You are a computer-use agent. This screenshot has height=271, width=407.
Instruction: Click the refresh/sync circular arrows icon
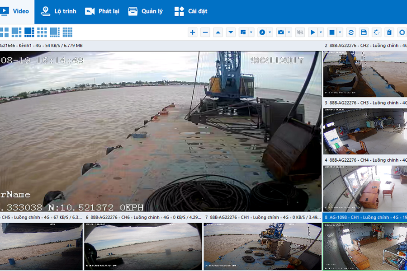coord(350,33)
